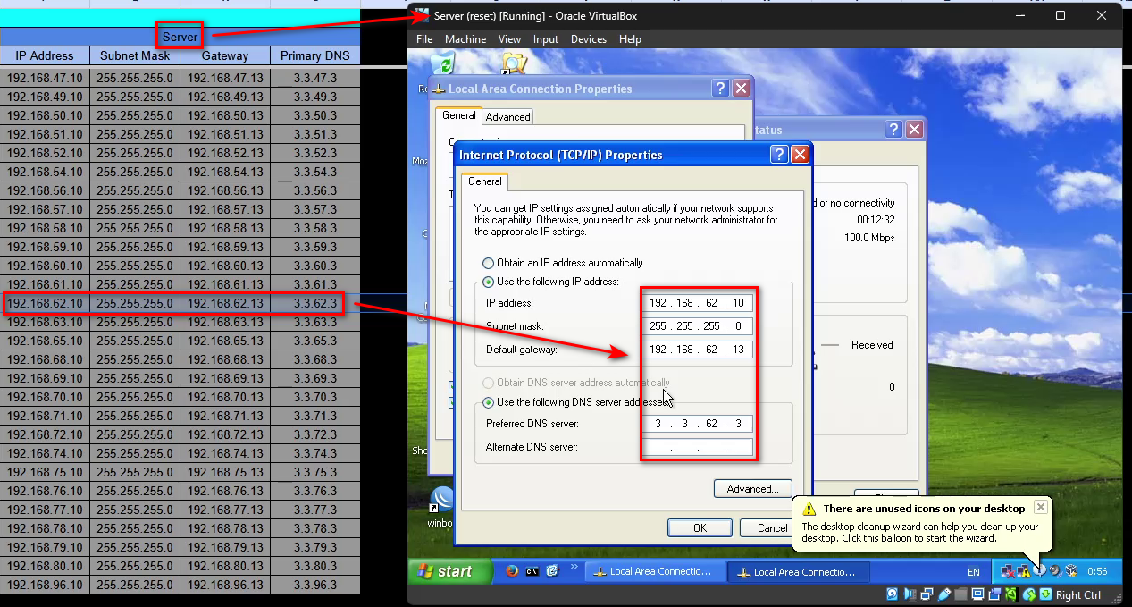The image size is (1132, 607).
Task: Click the VirtualBox shared folders status icon
Action: tap(960, 594)
